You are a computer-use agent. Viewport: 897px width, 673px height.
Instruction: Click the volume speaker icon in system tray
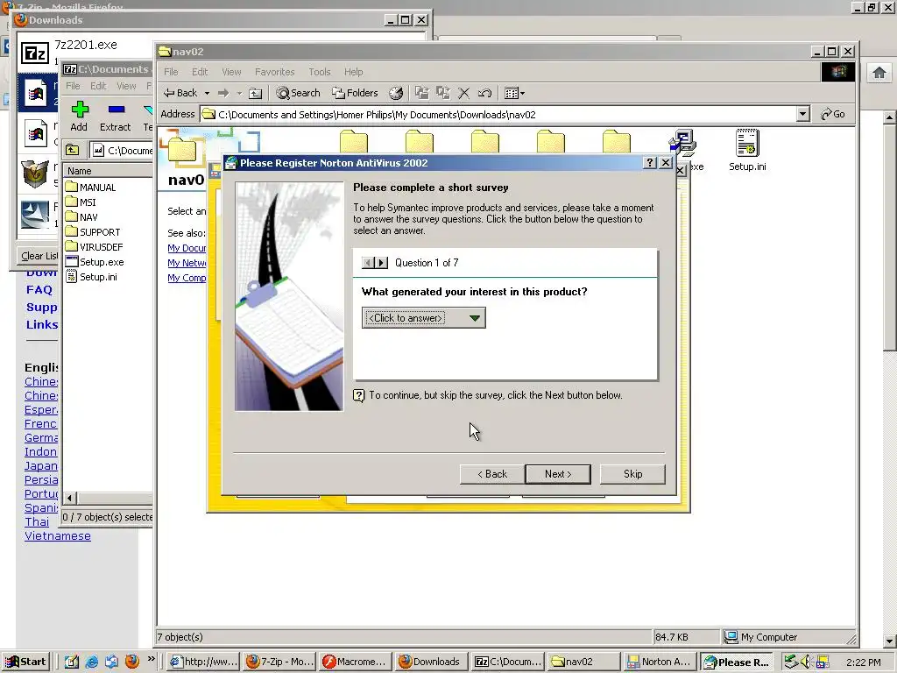pyautogui.click(x=806, y=662)
